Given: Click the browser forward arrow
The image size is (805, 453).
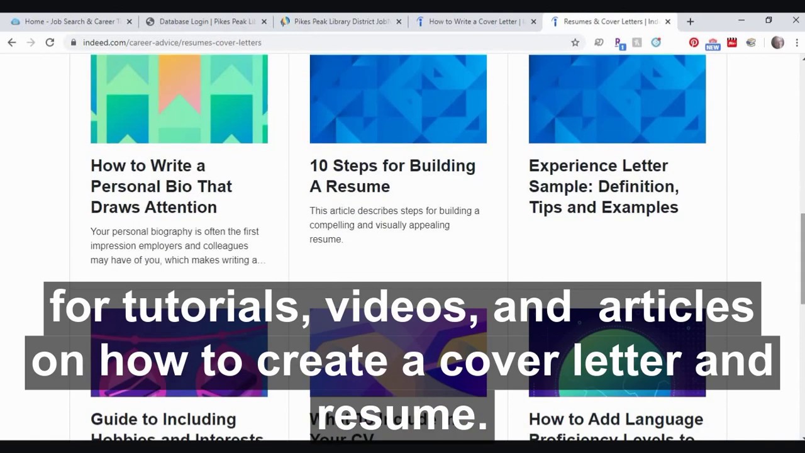Looking at the screenshot, I should coord(30,42).
